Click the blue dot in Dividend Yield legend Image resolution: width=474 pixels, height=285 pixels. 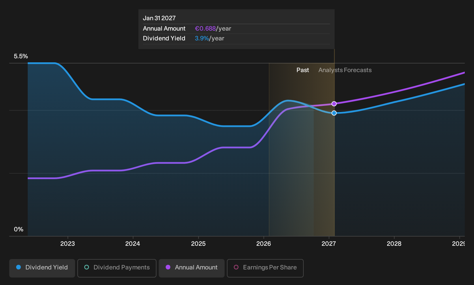(x=18, y=267)
